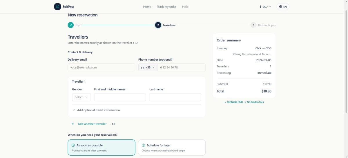Click the globe language icon
Viewport: 348px width, 158px height.
click(281, 7)
